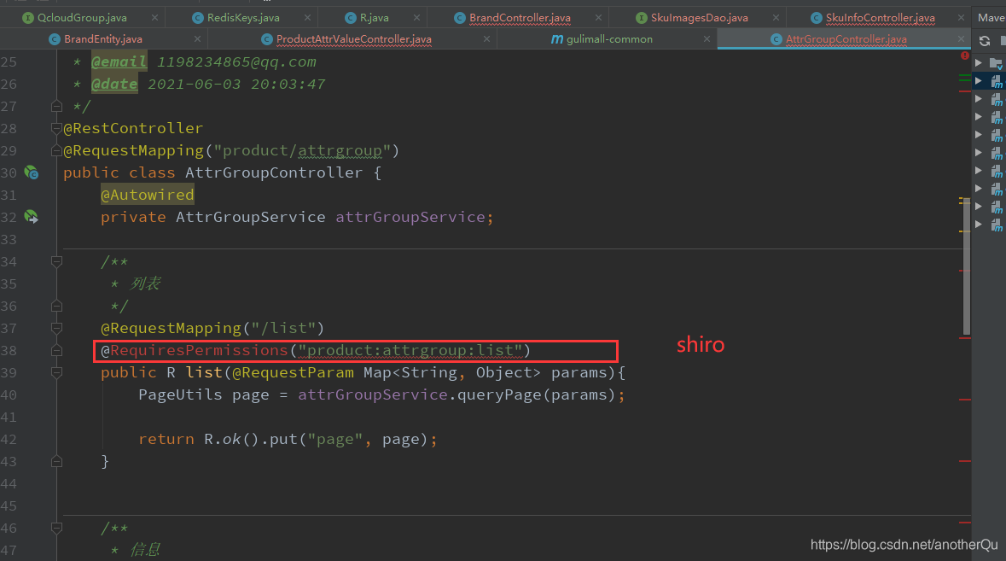Click the attrGroupService field on line 32
The image size is (1006, 561).
[x=410, y=217]
